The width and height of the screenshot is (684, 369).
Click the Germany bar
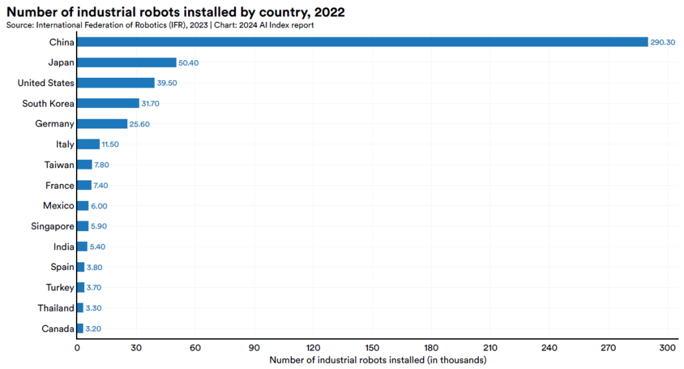[x=102, y=124]
